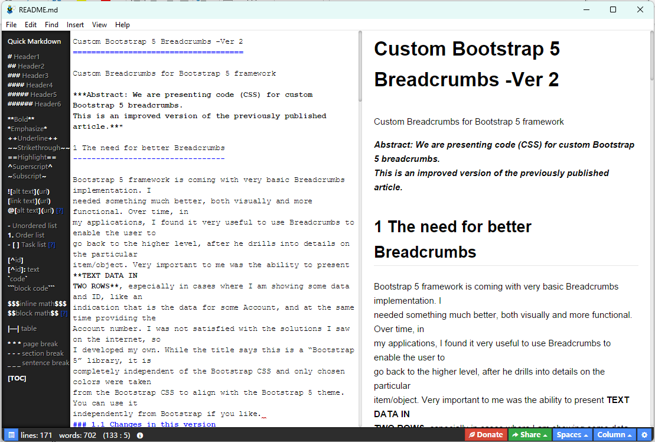Insert highlight formatting shortcut
655x442 pixels.
click(x=26, y=157)
